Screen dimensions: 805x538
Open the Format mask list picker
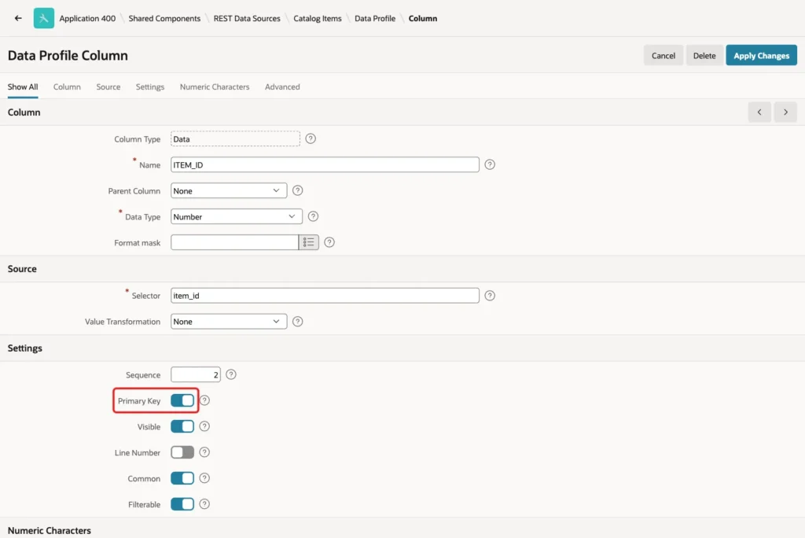(x=308, y=242)
